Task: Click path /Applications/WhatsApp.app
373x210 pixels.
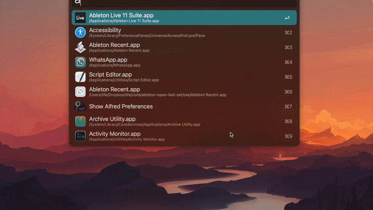Action: coord(114,65)
